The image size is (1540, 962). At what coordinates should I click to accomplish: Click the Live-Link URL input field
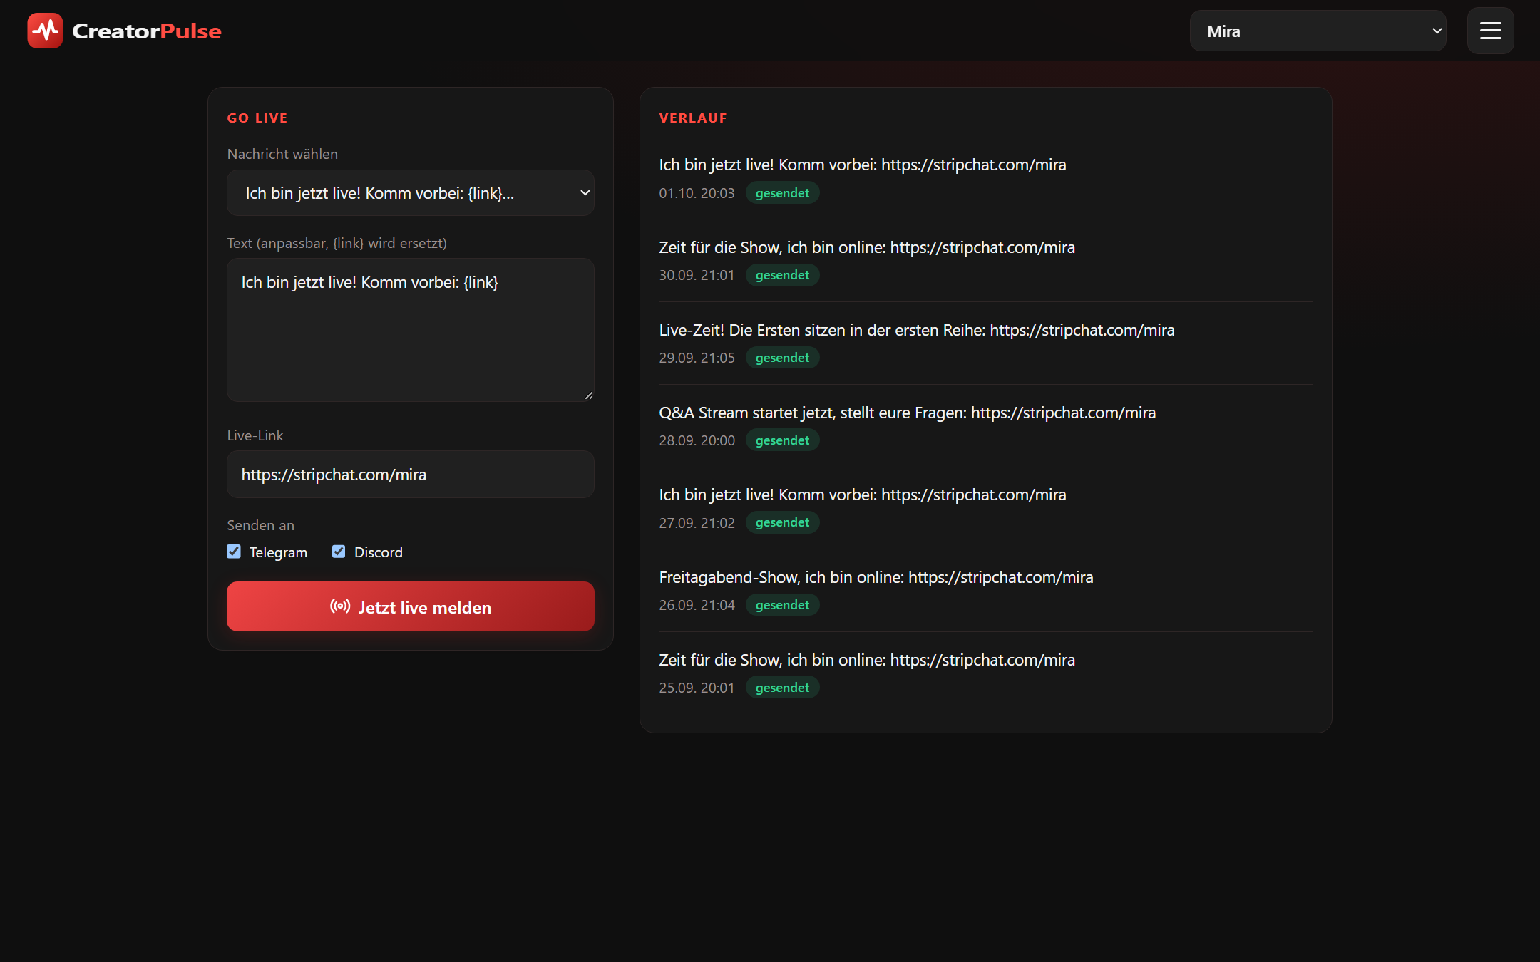coord(410,475)
